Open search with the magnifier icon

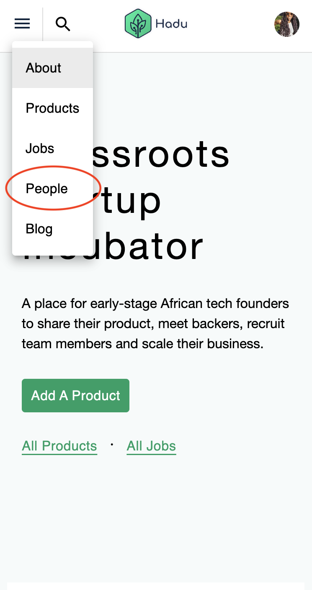coord(63,24)
